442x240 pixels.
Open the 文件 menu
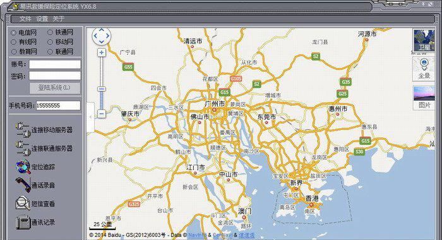[x=25, y=19]
